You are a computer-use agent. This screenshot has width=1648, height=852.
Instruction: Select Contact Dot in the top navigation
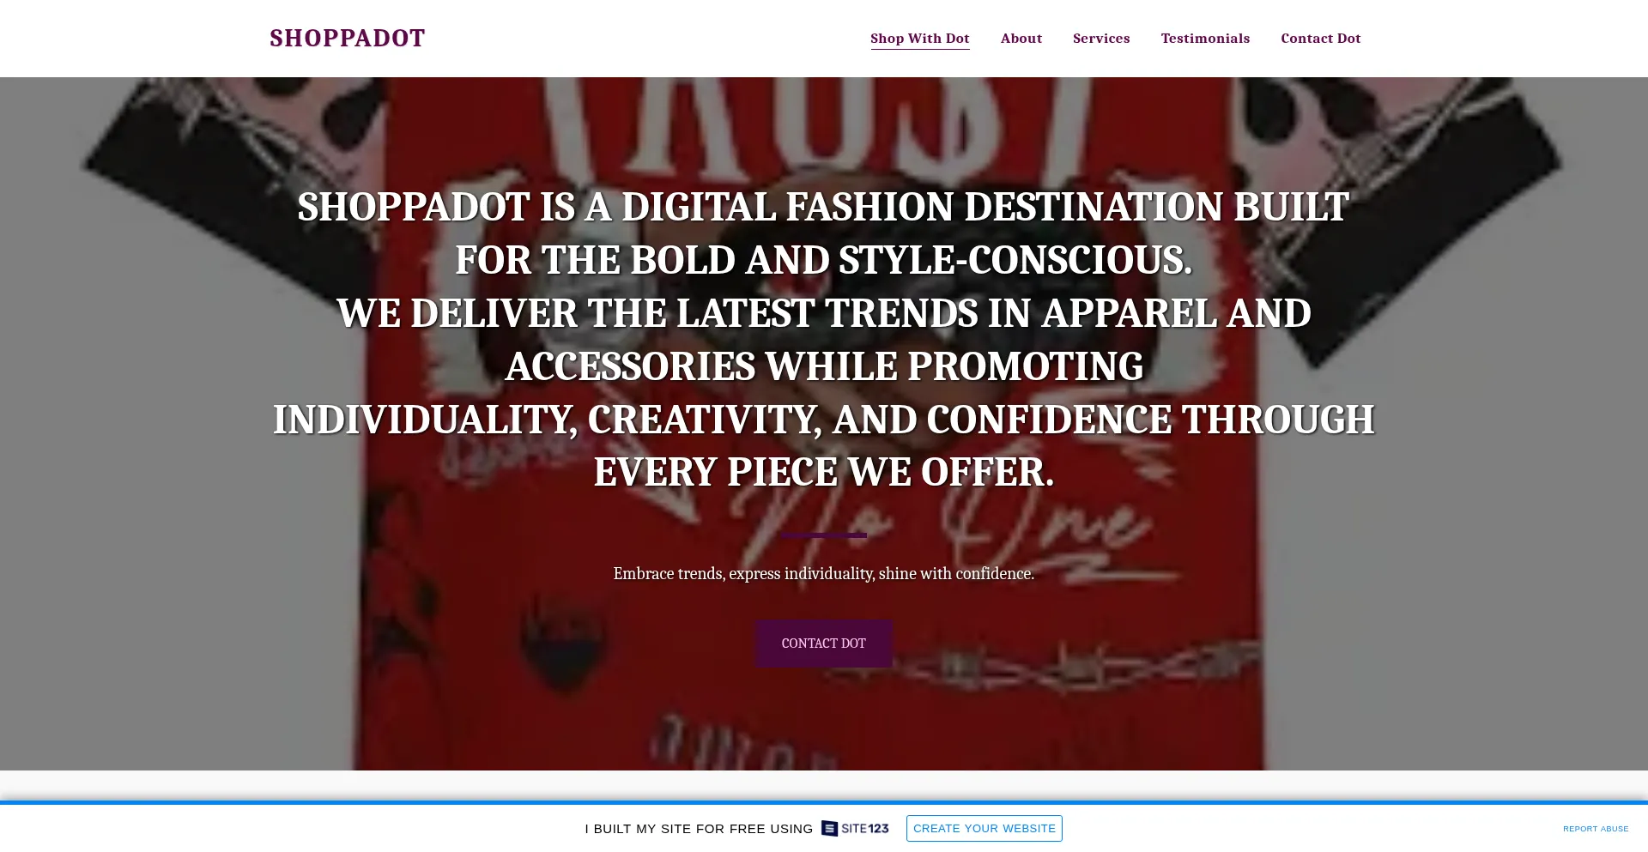click(1320, 39)
